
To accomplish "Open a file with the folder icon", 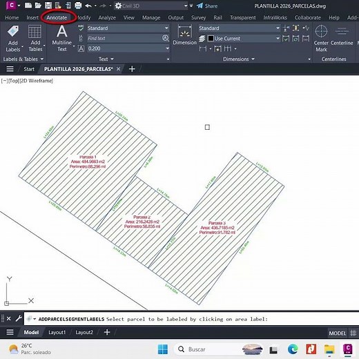I will tap(38, 6).
